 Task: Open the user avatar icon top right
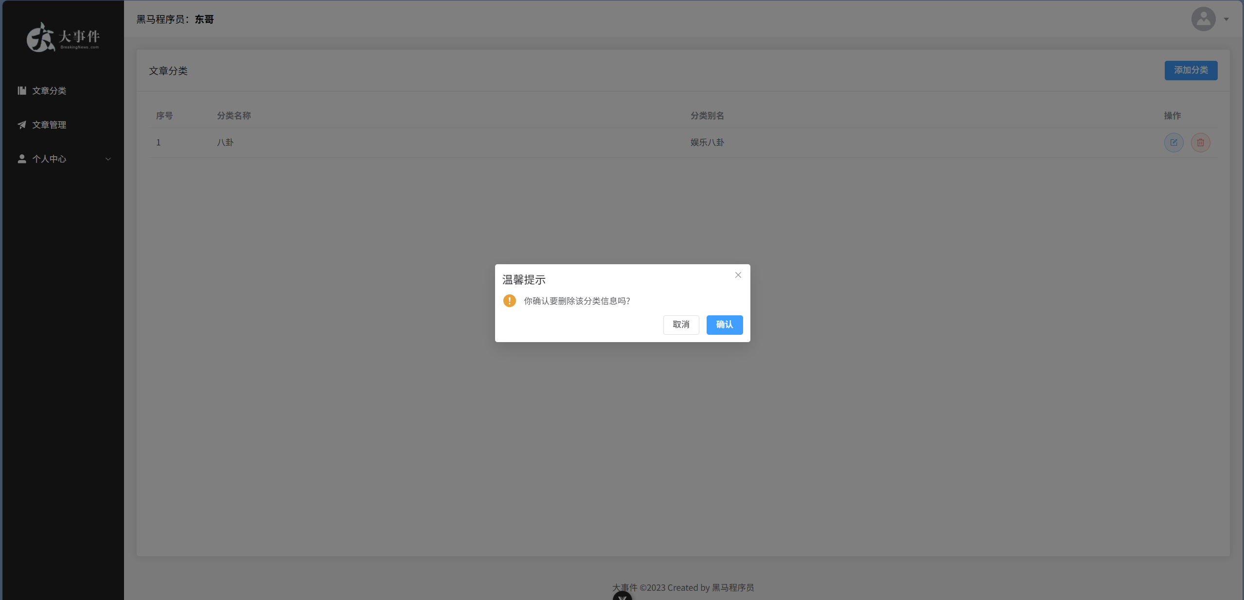tap(1203, 18)
